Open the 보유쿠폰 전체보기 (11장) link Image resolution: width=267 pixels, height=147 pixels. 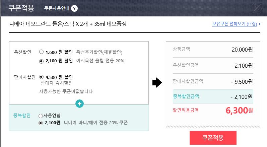(234, 24)
